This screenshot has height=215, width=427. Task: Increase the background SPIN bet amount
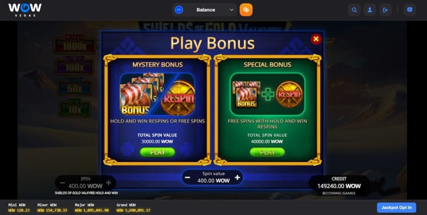(x=108, y=183)
